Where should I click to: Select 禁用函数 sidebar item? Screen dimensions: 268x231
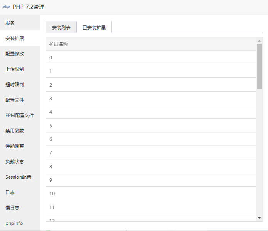pyautogui.click(x=20, y=131)
